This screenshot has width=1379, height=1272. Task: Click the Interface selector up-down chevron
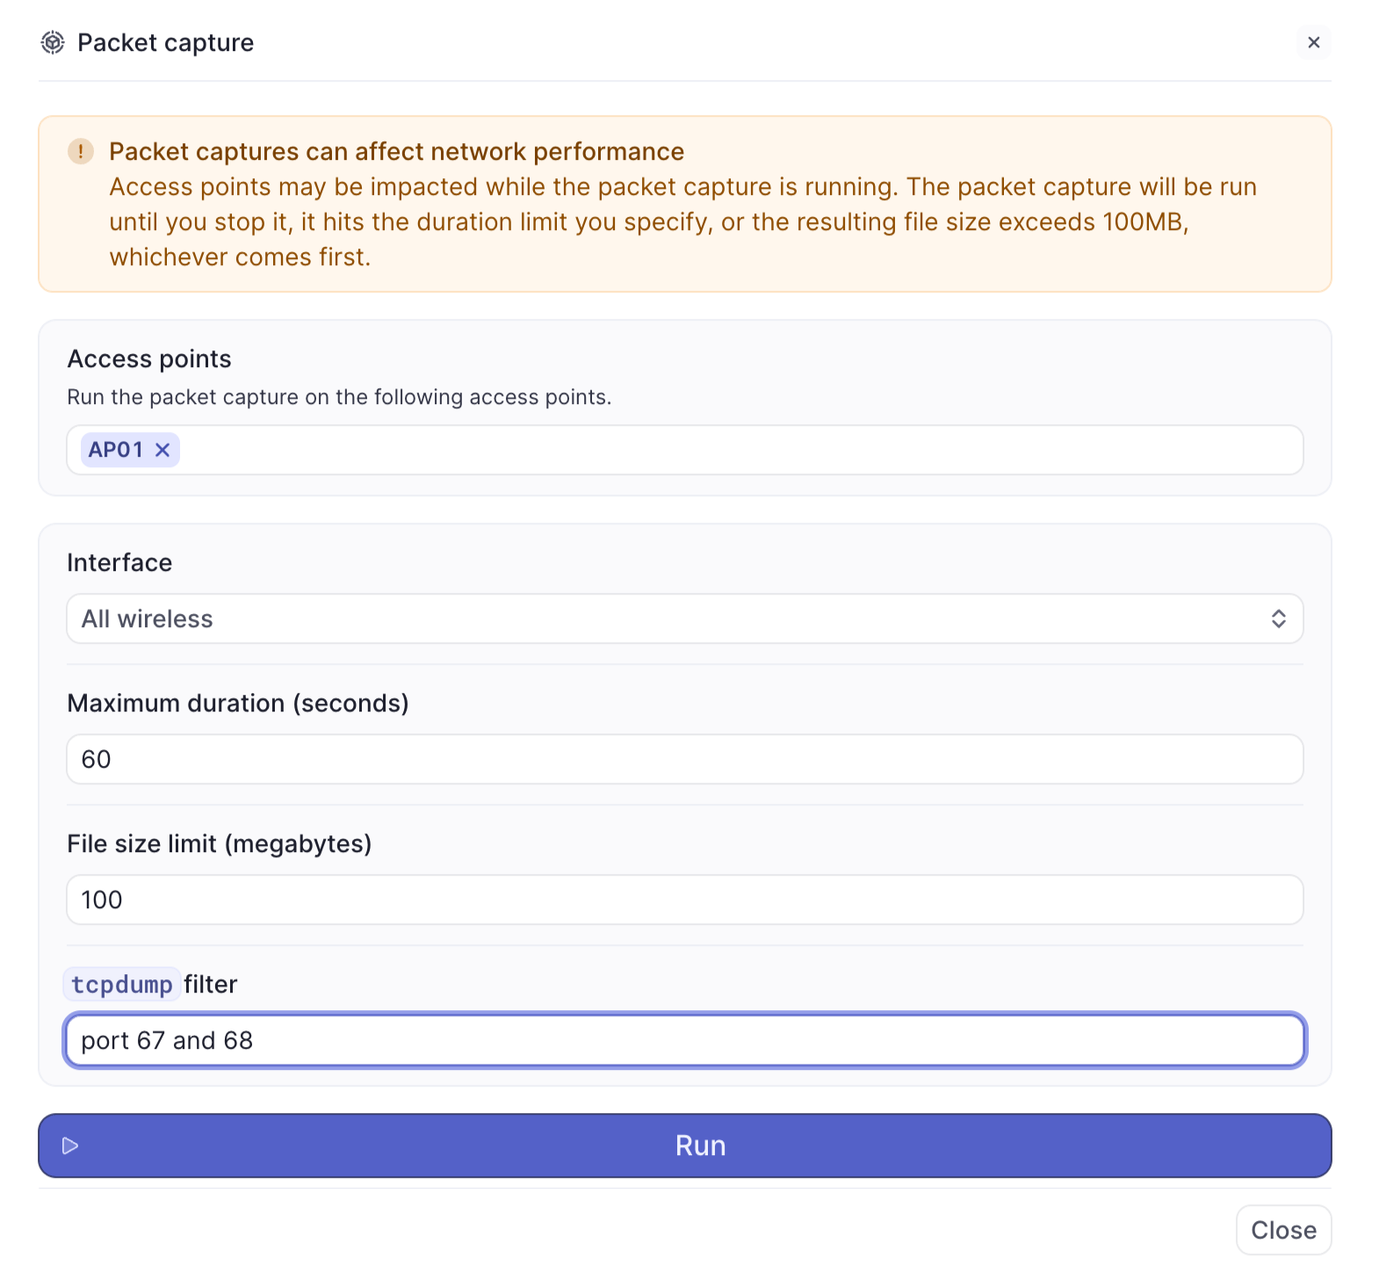[1278, 618]
